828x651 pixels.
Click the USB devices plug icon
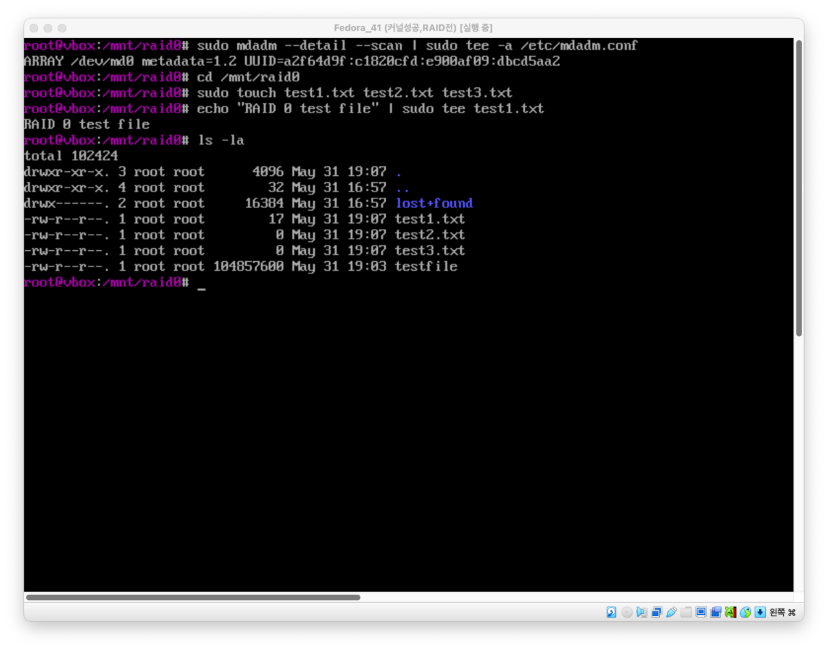click(671, 612)
